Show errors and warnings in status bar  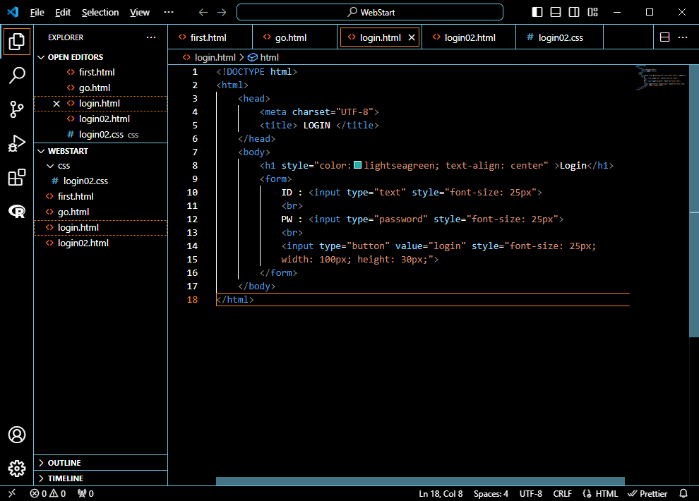click(x=48, y=493)
